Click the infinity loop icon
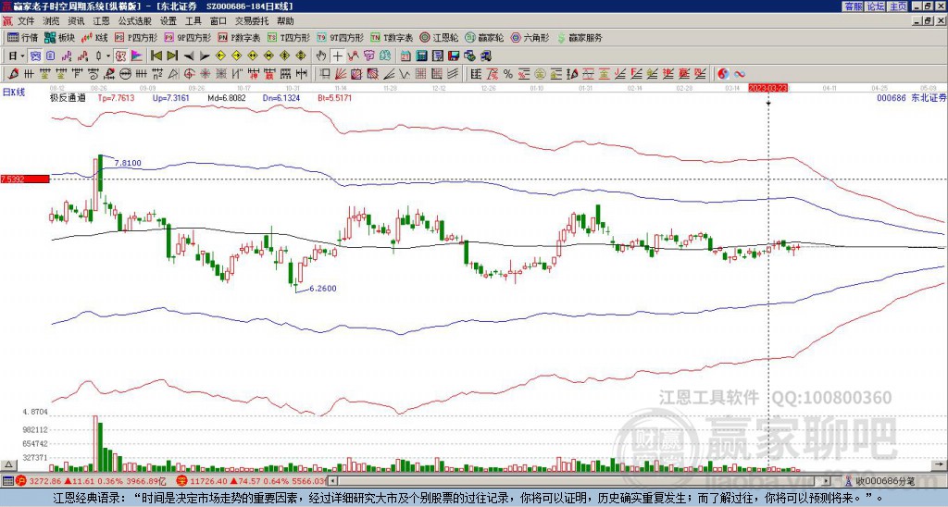Screen dimensions: 948x507 [x=740, y=74]
